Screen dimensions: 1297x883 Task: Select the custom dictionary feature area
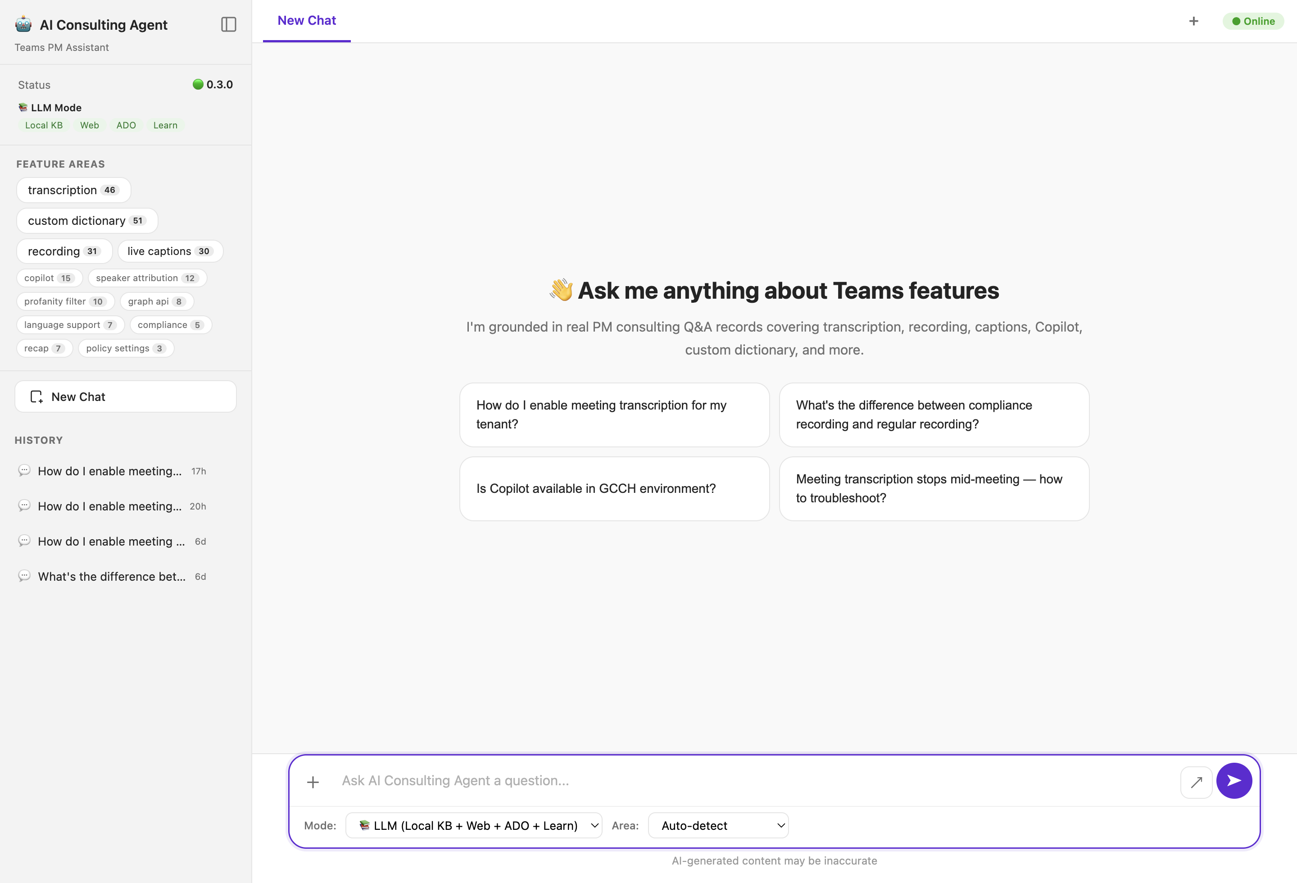pos(87,220)
